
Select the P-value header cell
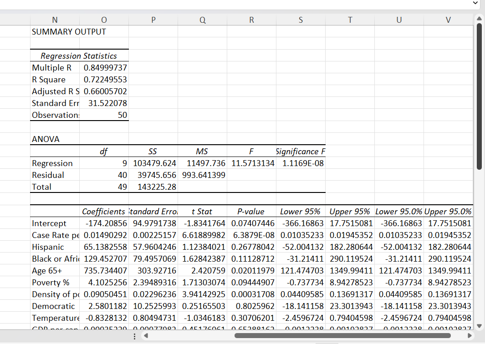(251, 211)
